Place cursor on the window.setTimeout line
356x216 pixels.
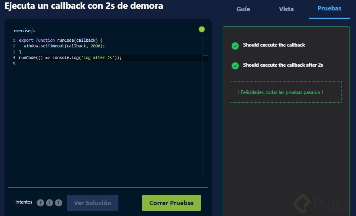pyautogui.click(x=64, y=46)
